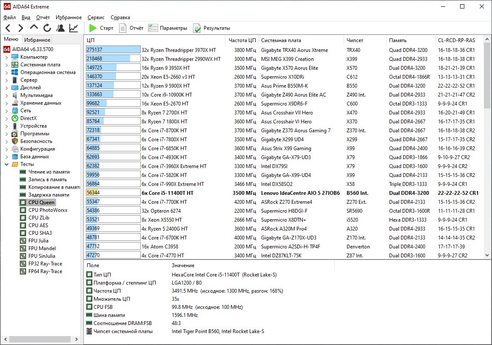Expand the Системная плата tree node
Image resolution: width=492 pixels, height=345 pixels.
click(x=6, y=65)
